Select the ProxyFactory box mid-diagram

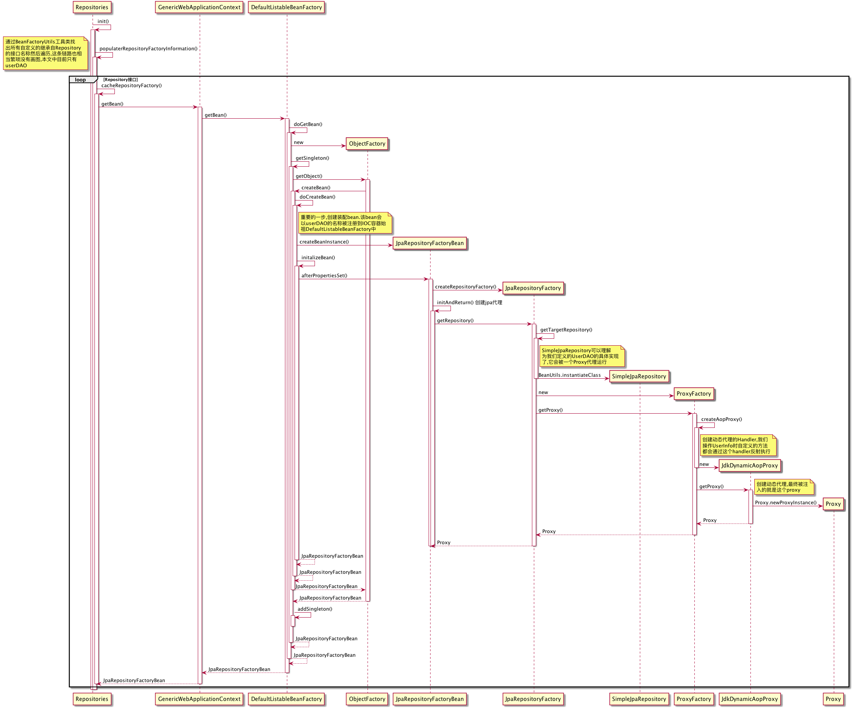pyautogui.click(x=693, y=394)
